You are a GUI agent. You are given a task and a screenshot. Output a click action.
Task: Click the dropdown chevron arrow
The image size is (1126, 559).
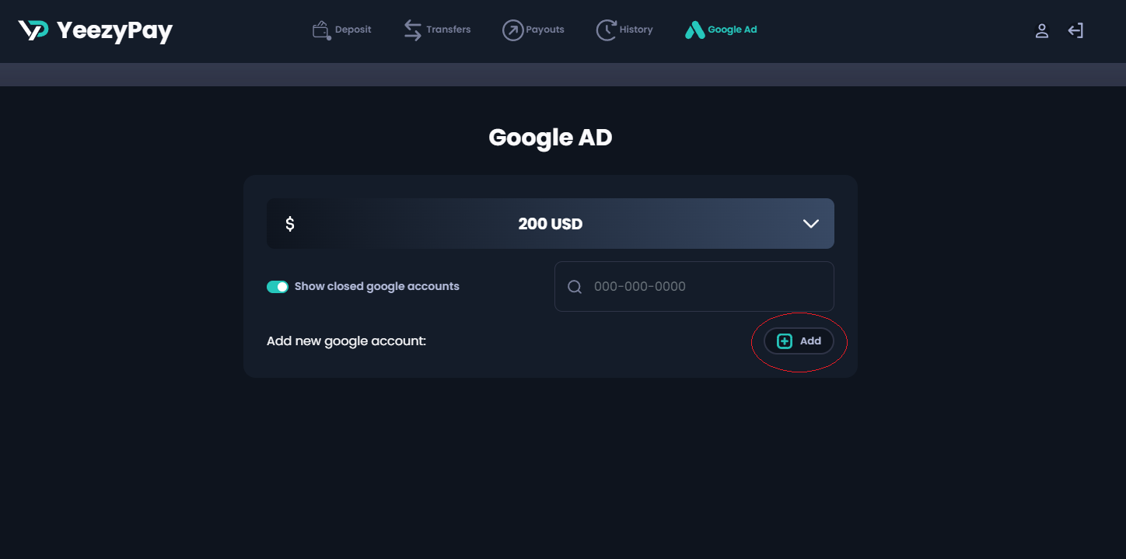click(x=811, y=224)
